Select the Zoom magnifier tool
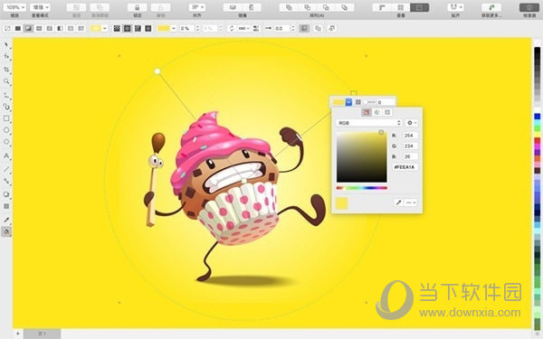 [x=6, y=81]
